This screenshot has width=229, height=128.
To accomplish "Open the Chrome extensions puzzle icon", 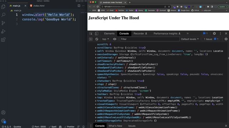I will 208,7.
